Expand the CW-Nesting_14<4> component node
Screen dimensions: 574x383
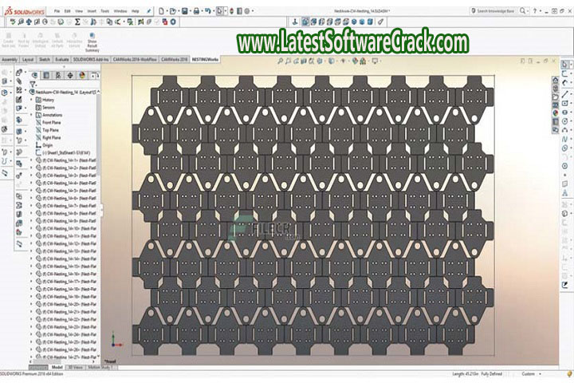31,183
